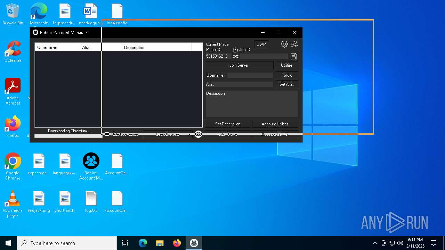Open Edge from the taskbar

[x=143, y=243]
